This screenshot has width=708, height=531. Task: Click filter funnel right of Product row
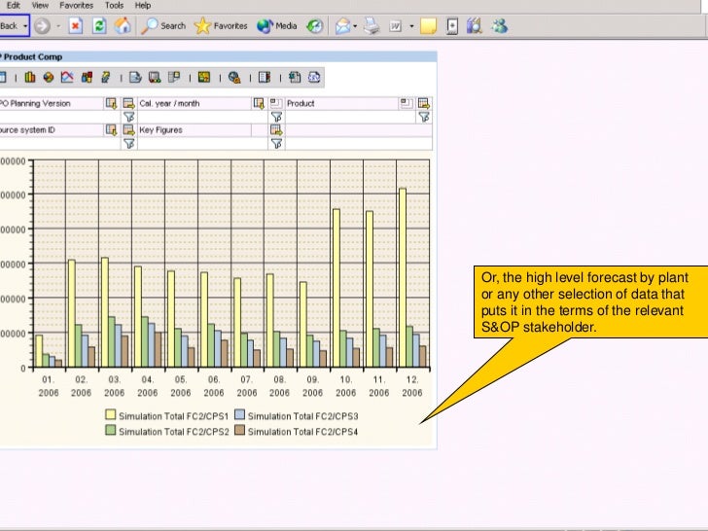[x=424, y=117]
